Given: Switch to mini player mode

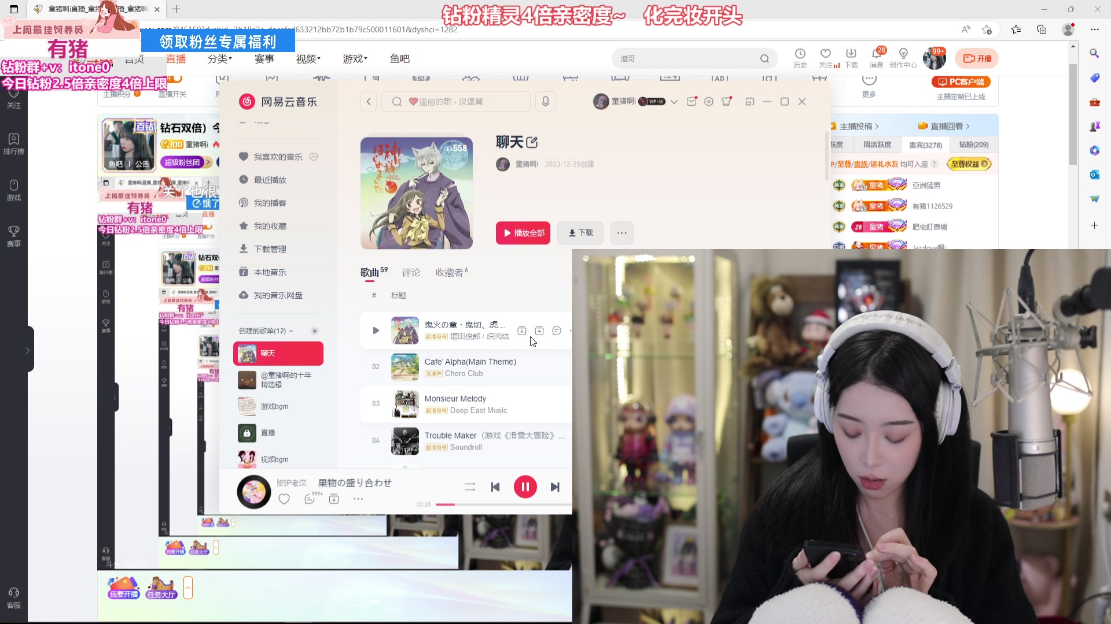Looking at the screenshot, I should click(750, 102).
